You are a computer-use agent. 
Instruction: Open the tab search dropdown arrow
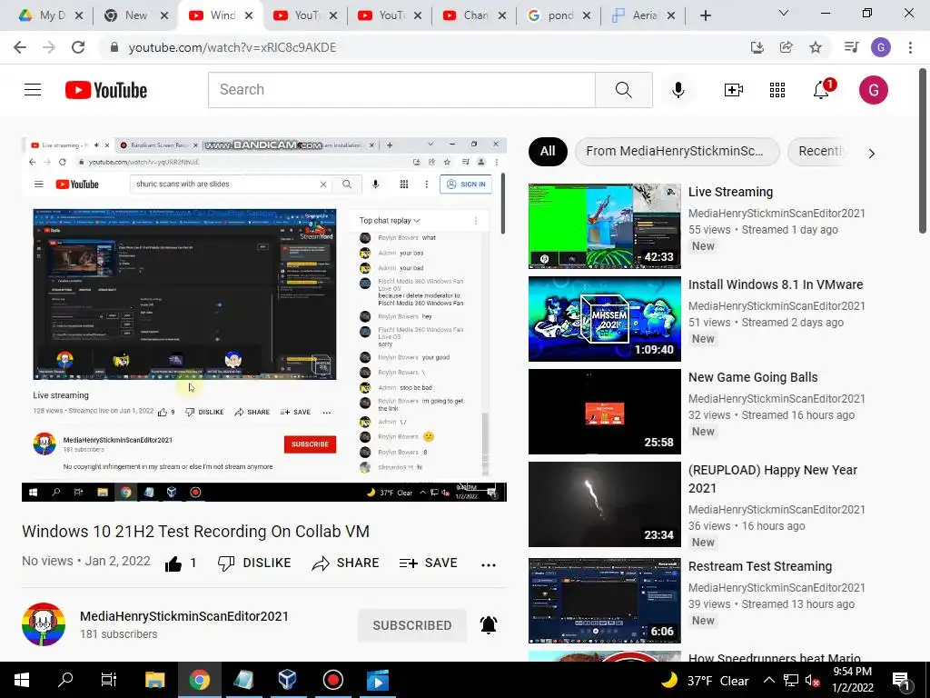[784, 13]
